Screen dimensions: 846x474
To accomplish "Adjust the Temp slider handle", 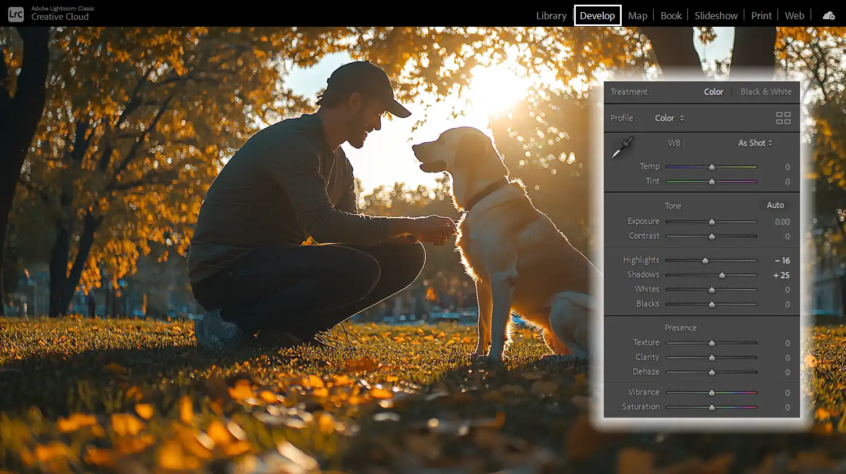I will click(712, 167).
